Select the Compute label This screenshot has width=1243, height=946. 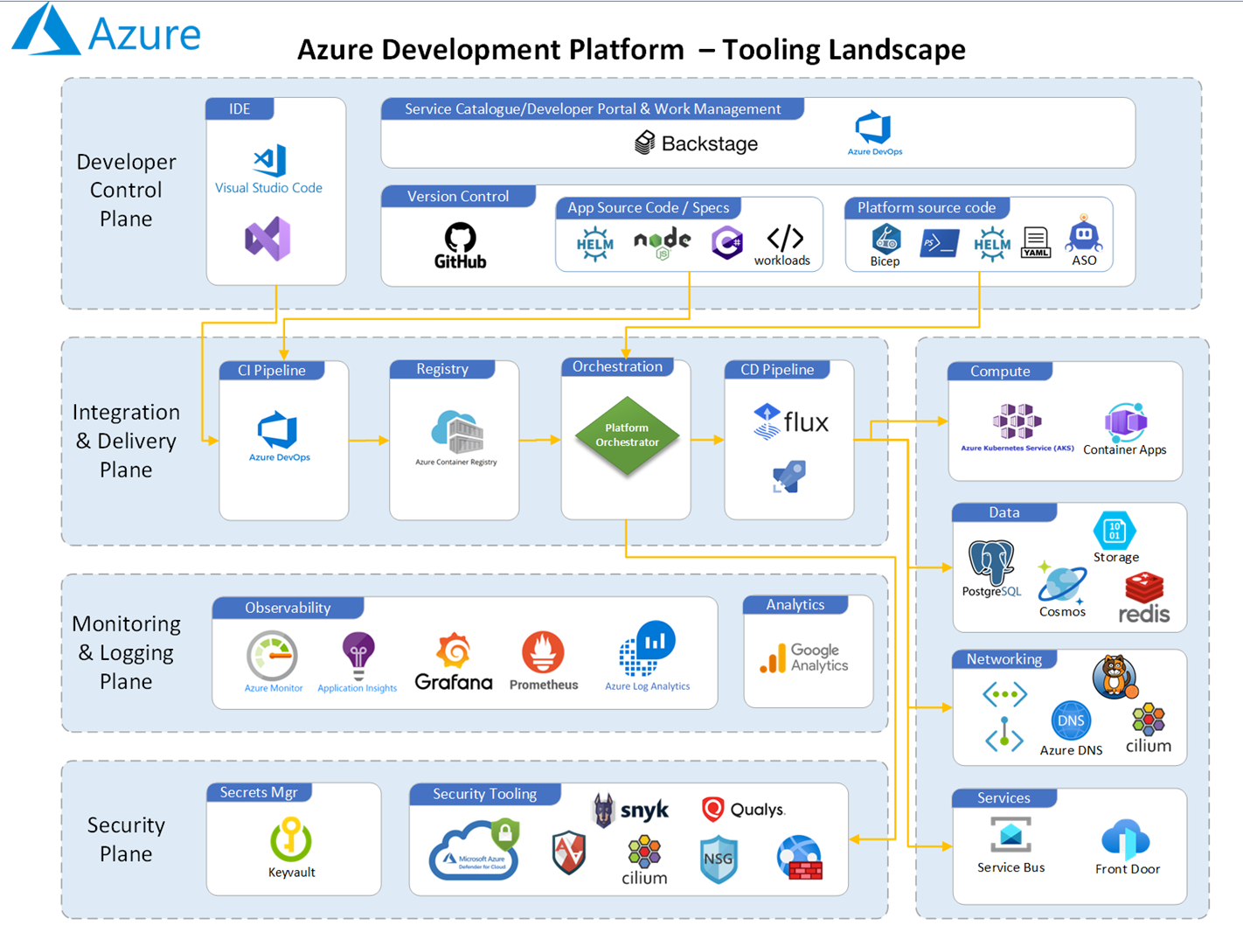coord(1000,371)
